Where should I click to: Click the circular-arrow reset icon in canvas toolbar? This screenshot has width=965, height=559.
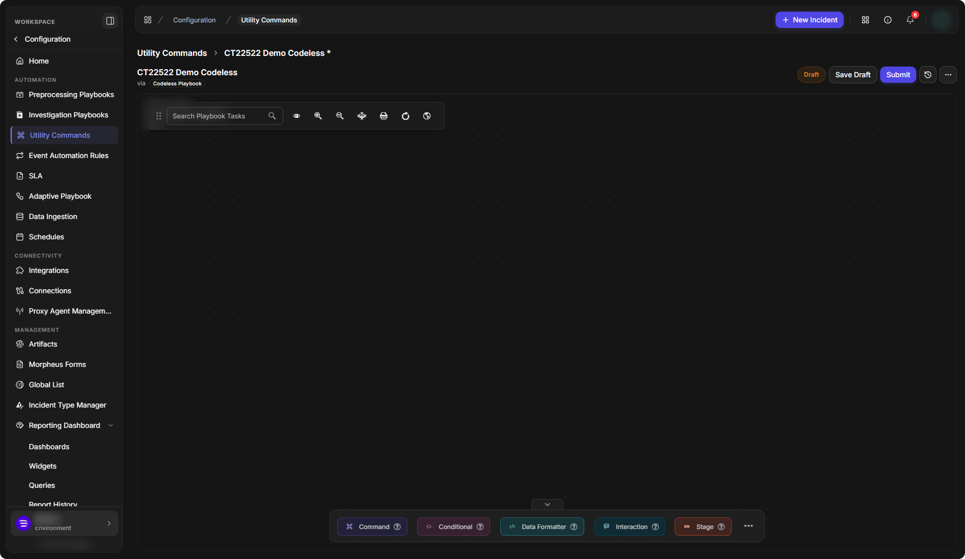tap(405, 116)
